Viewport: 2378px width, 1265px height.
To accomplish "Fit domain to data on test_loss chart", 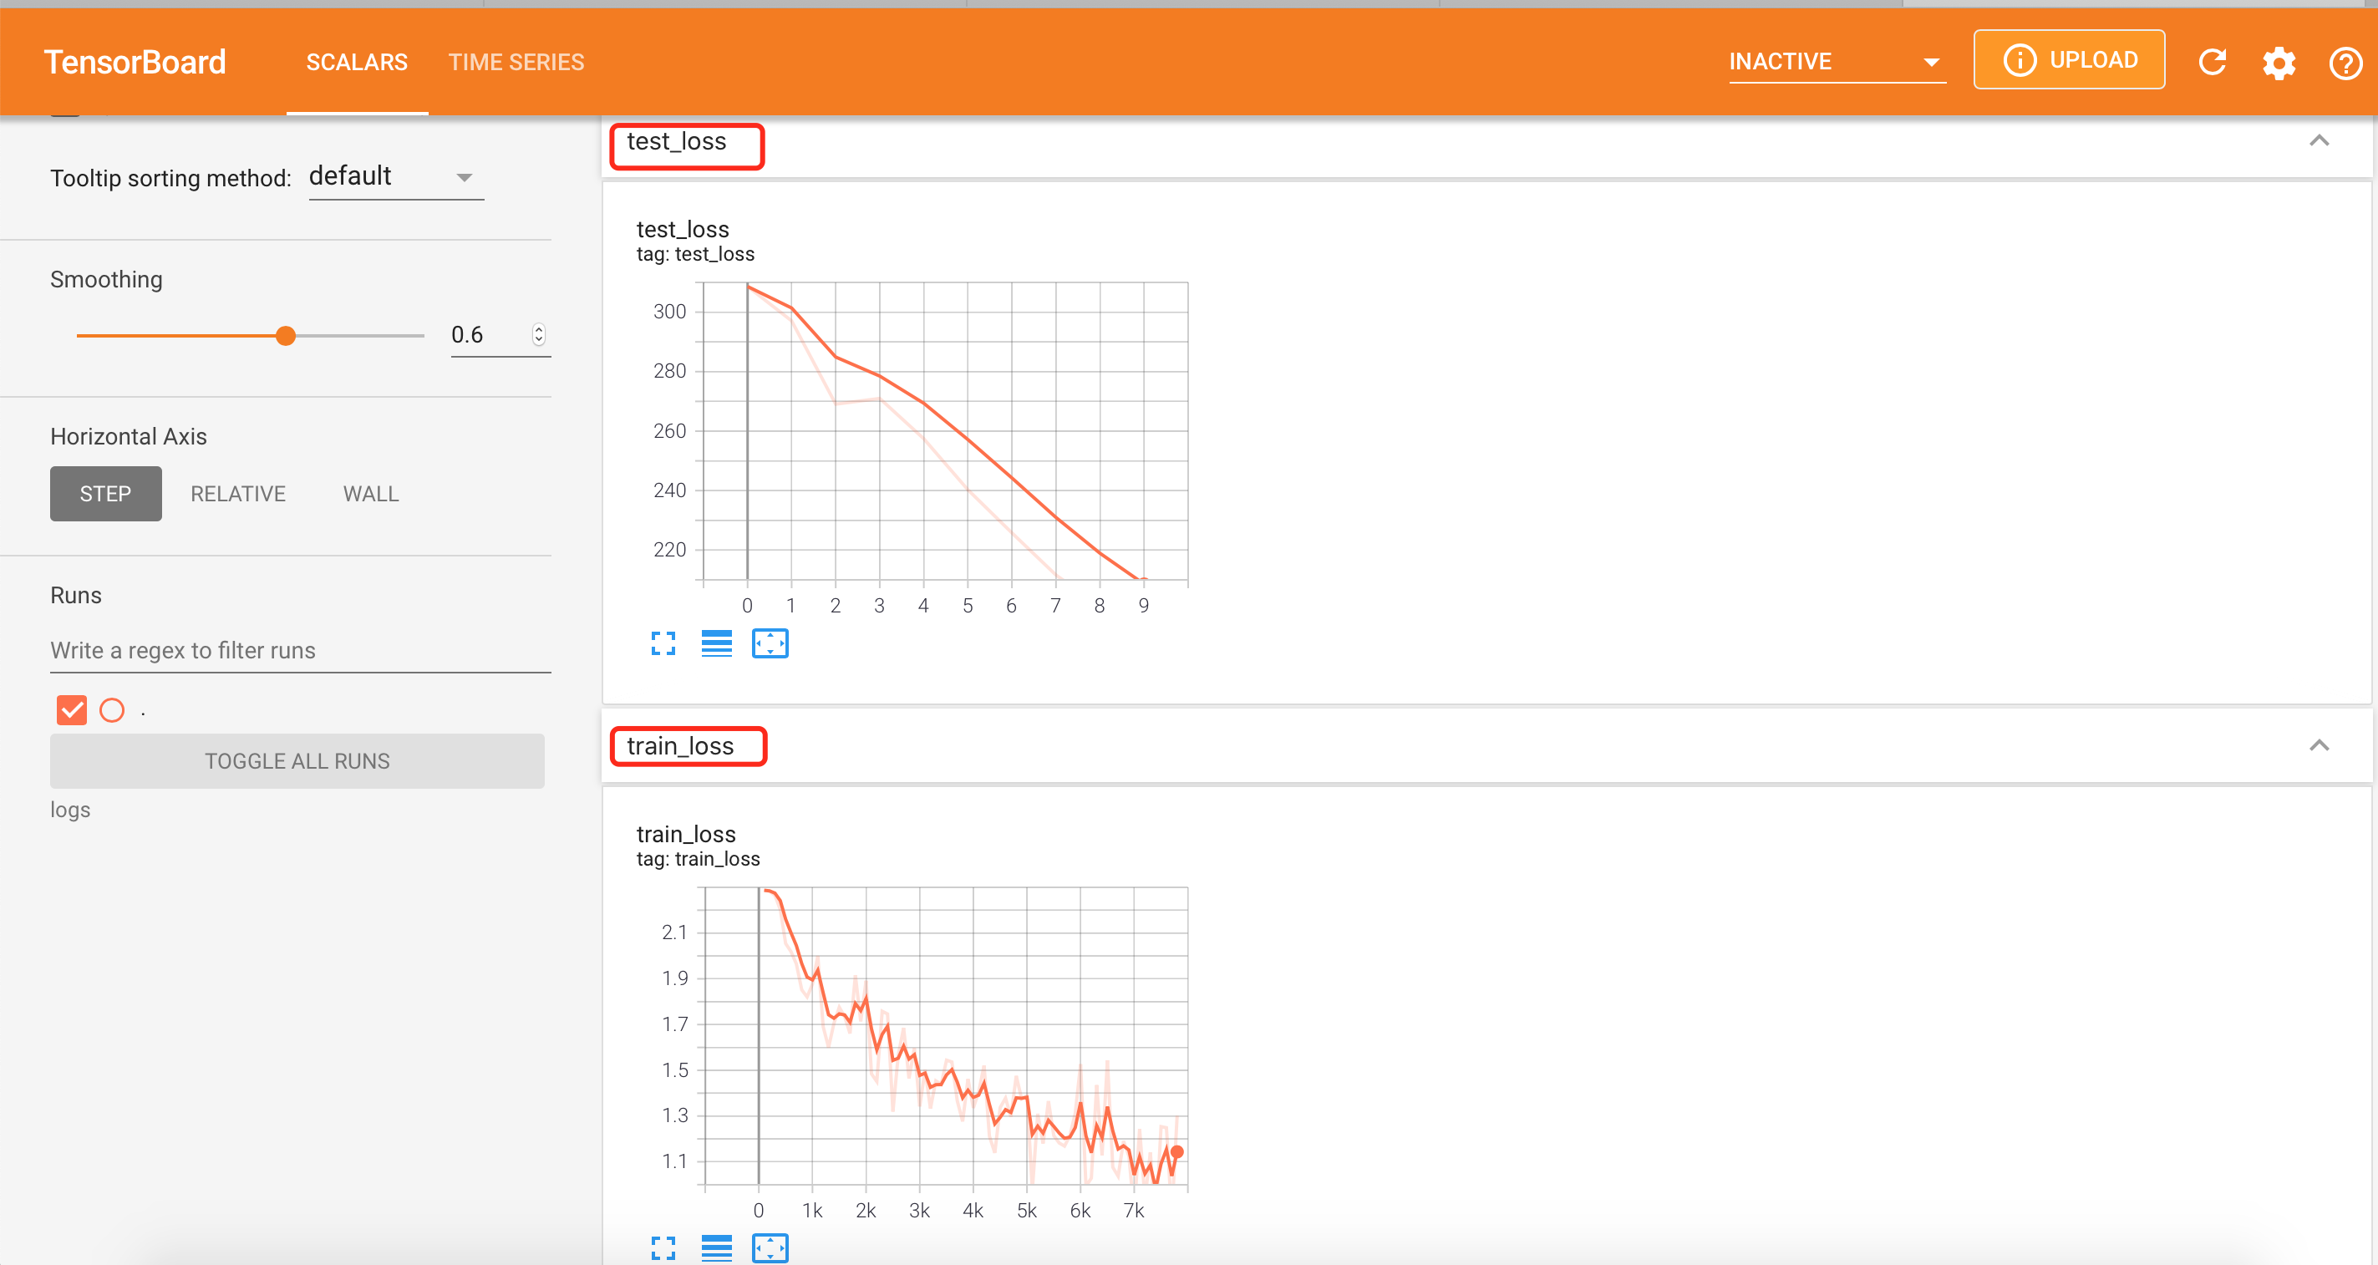I will pyautogui.click(x=770, y=643).
